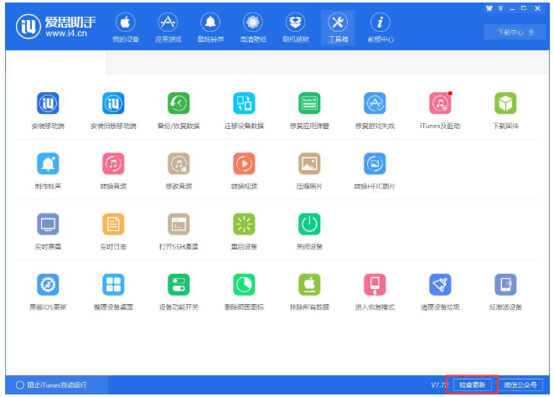Viewport: 554px width, 397px height.
Task: Open the 屏蔽iOS更新 tool
Action: [x=48, y=291]
